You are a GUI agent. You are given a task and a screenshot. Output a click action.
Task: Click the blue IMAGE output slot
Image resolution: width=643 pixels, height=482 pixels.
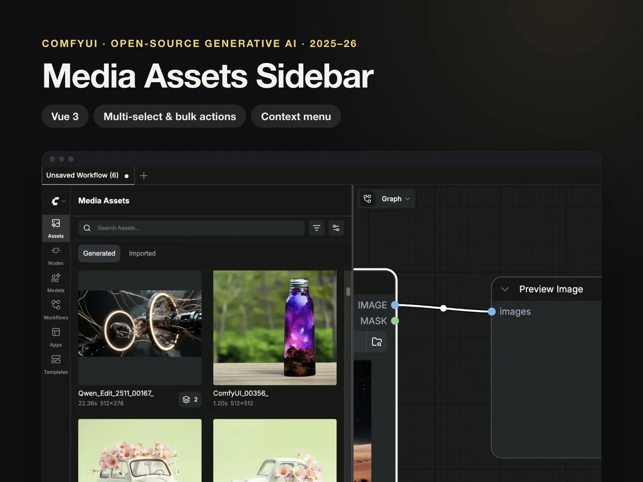point(395,305)
